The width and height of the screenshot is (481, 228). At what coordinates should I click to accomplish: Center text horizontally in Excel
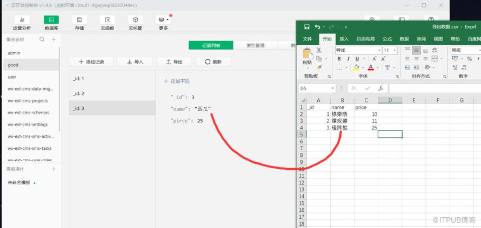[416, 59]
